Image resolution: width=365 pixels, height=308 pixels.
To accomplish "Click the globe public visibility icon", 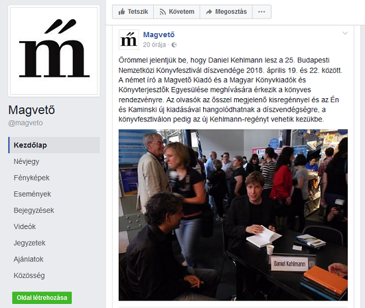I will [174, 45].
